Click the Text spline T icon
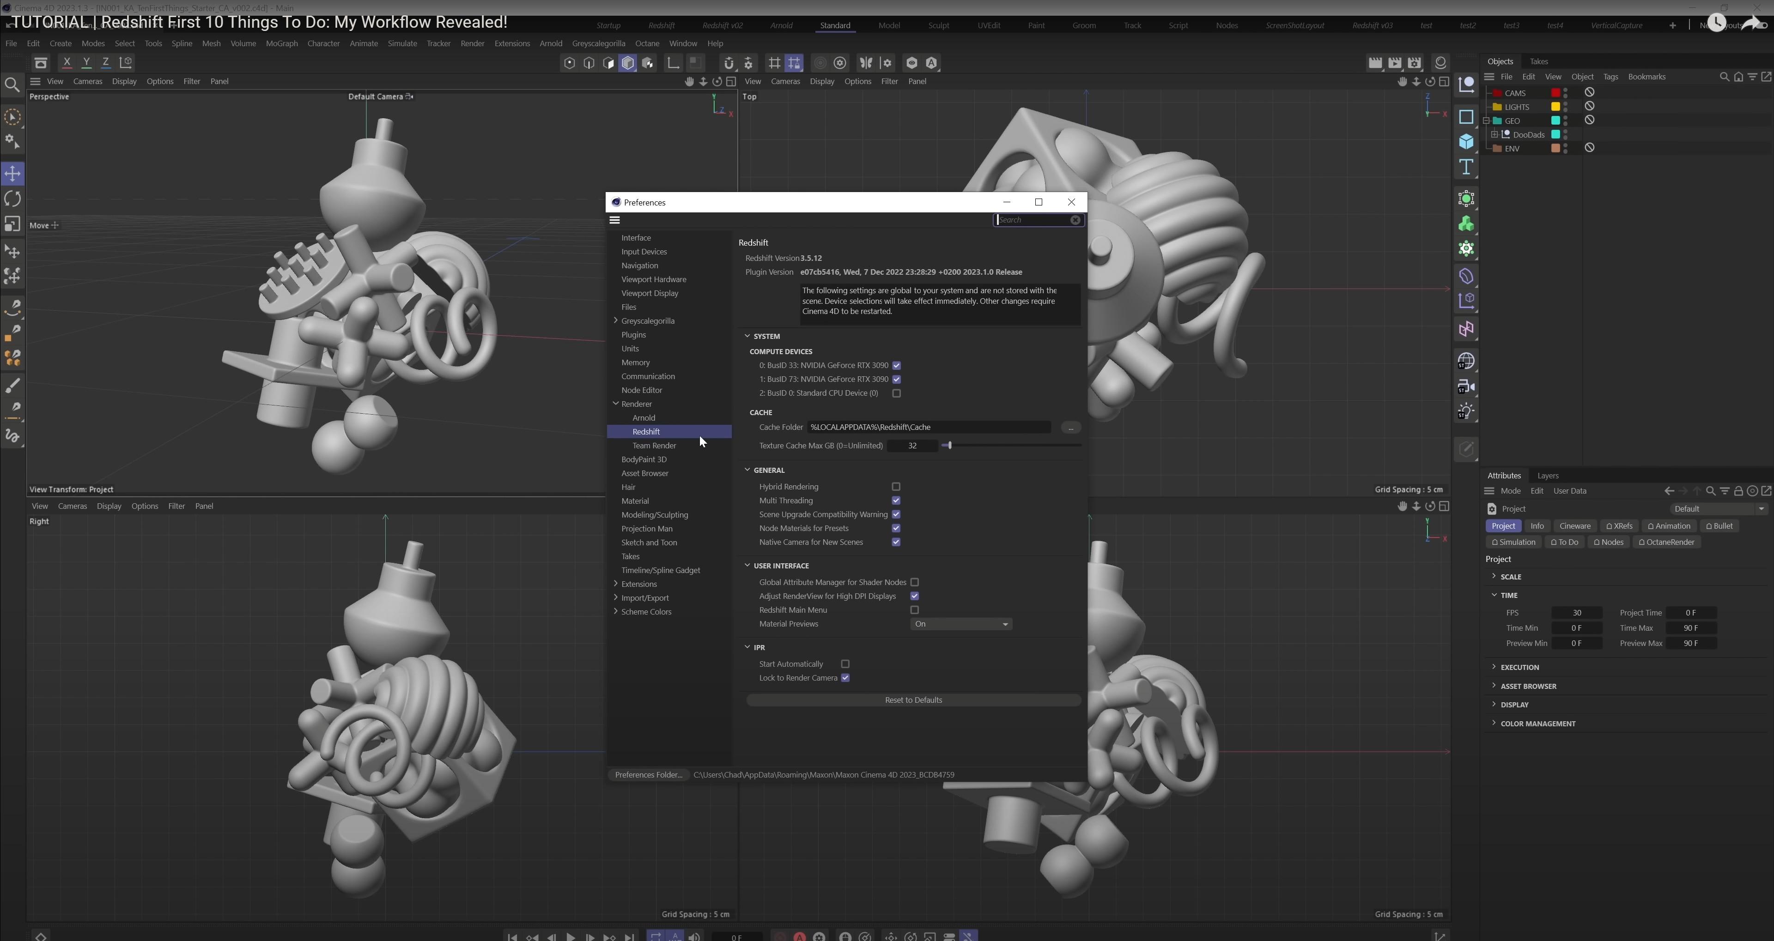 point(1466,167)
